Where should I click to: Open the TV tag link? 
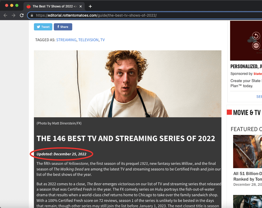click(x=102, y=40)
